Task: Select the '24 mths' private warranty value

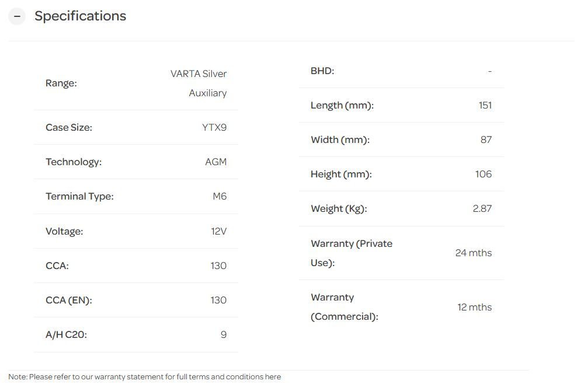Action: [x=473, y=253]
